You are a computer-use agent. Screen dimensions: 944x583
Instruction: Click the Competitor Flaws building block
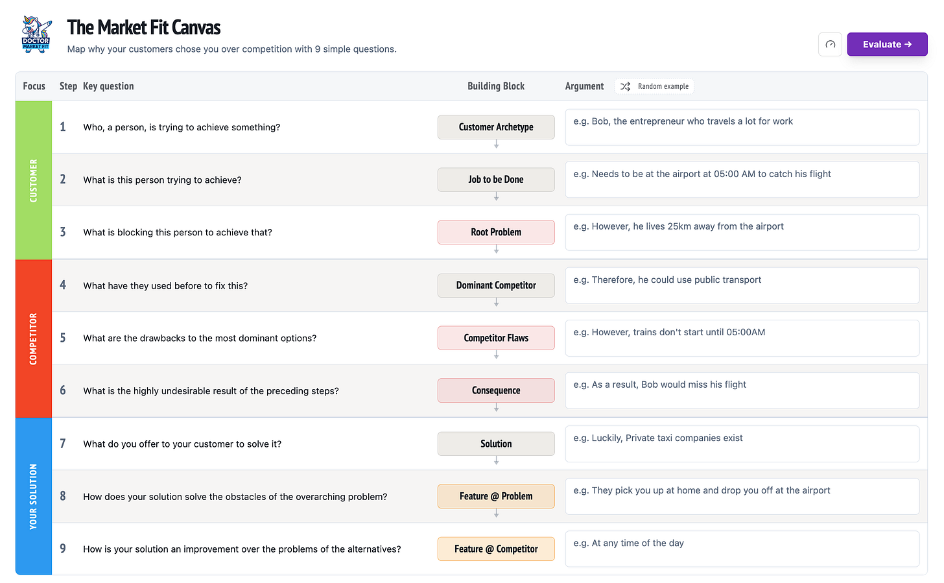point(496,338)
